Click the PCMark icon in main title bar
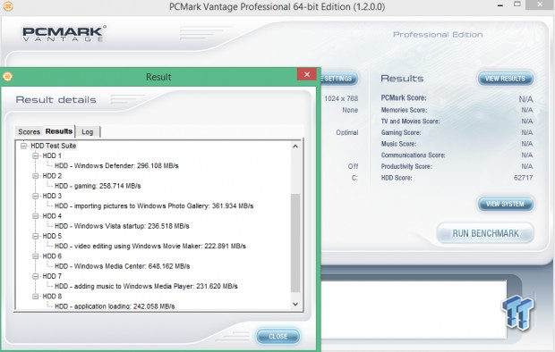 8,6
